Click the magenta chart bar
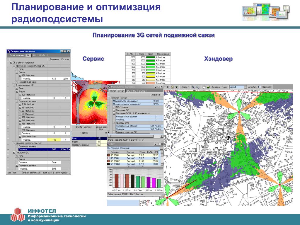Viewport: 300px width, 225px height. [x=154, y=183]
